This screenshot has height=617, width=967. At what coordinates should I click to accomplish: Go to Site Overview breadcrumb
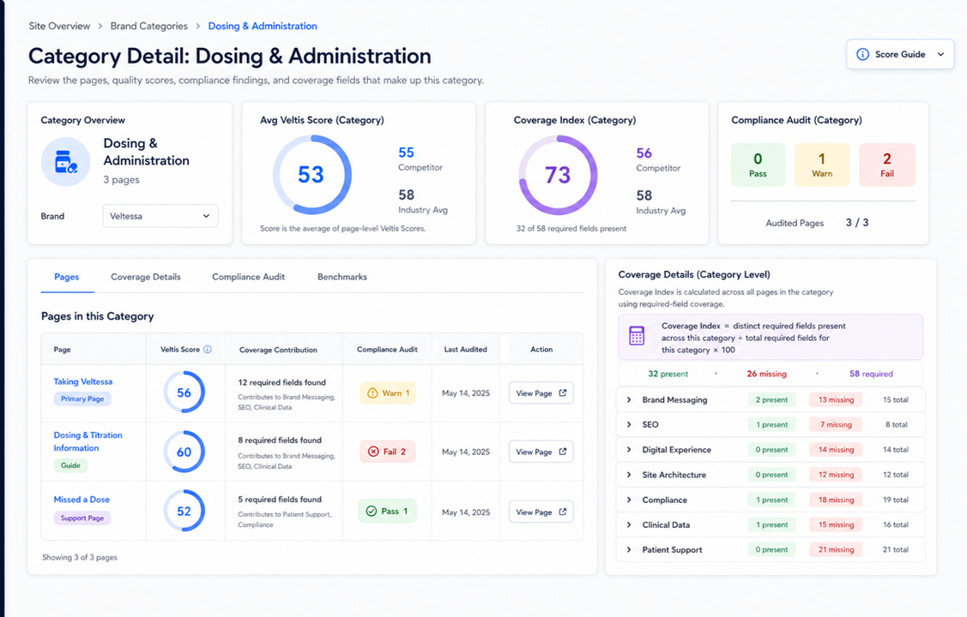coord(59,26)
